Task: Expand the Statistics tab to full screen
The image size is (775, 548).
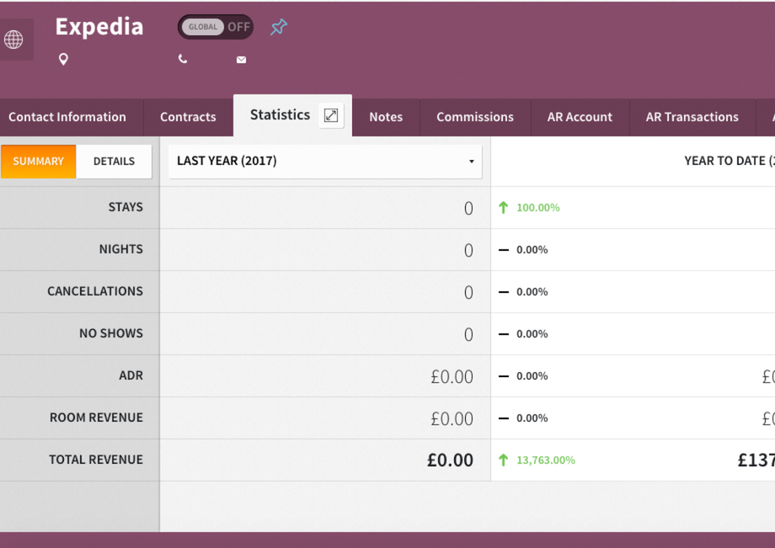Action: pos(331,115)
